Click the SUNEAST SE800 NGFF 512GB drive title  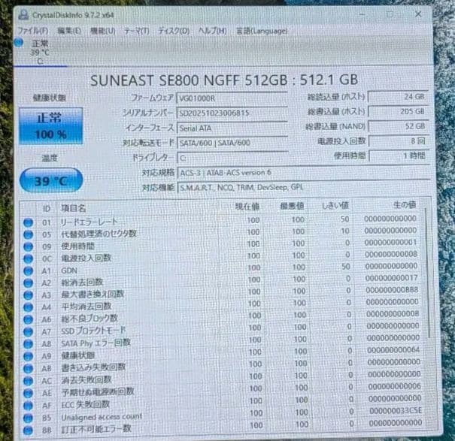pos(224,80)
